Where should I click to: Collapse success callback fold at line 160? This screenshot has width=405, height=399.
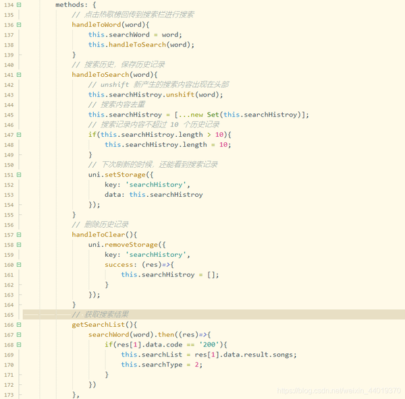tap(19, 265)
